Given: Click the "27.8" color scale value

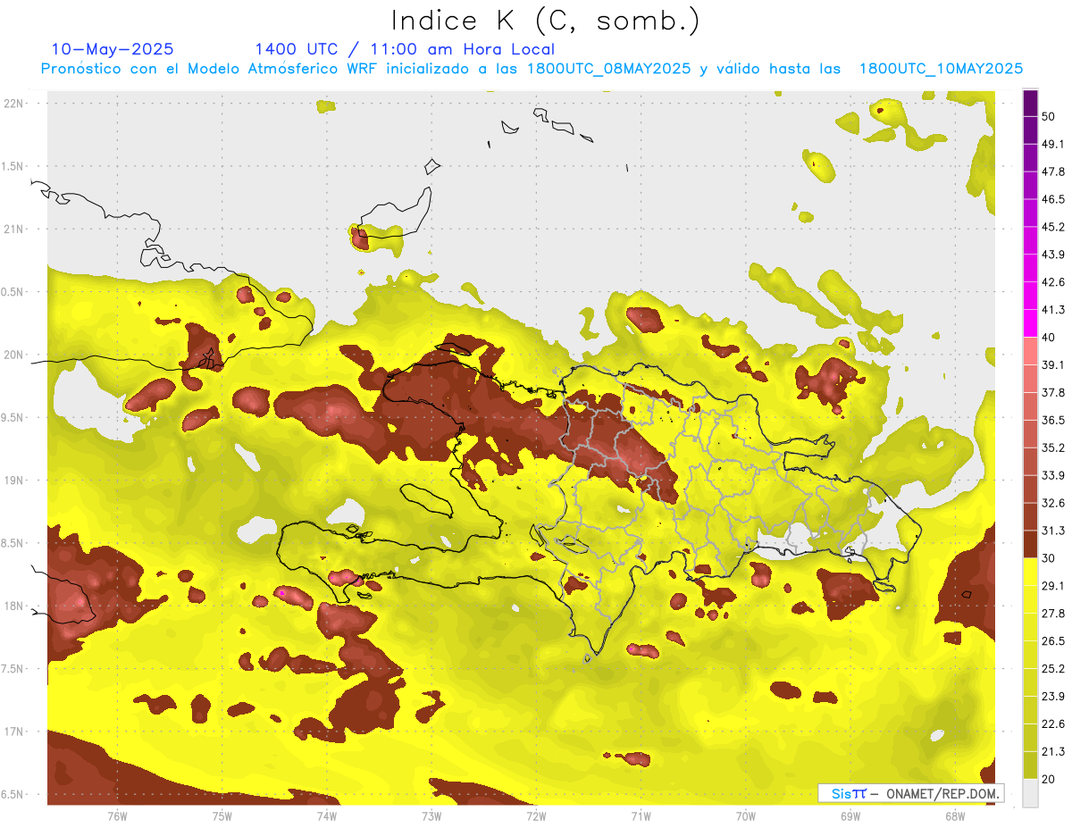Looking at the screenshot, I should pyautogui.click(x=1054, y=614).
